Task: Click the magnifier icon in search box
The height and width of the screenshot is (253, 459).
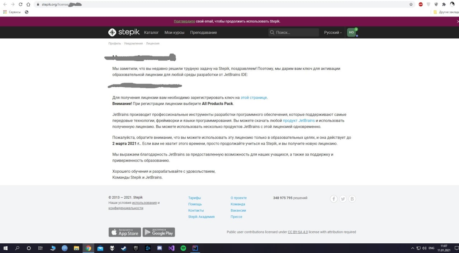Action: coord(272,32)
